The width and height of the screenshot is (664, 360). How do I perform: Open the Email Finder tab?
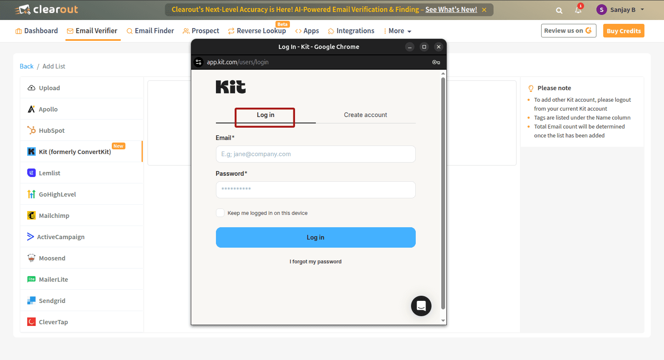[150, 31]
